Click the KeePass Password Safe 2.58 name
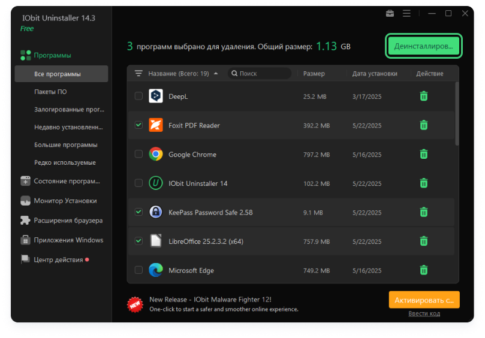Image resolution: width=485 pixels, height=338 pixels. pos(210,212)
